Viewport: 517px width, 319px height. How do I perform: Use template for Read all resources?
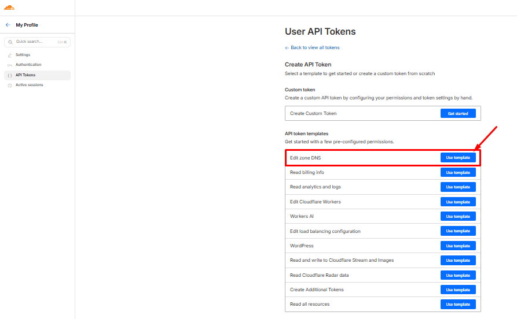coord(458,304)
